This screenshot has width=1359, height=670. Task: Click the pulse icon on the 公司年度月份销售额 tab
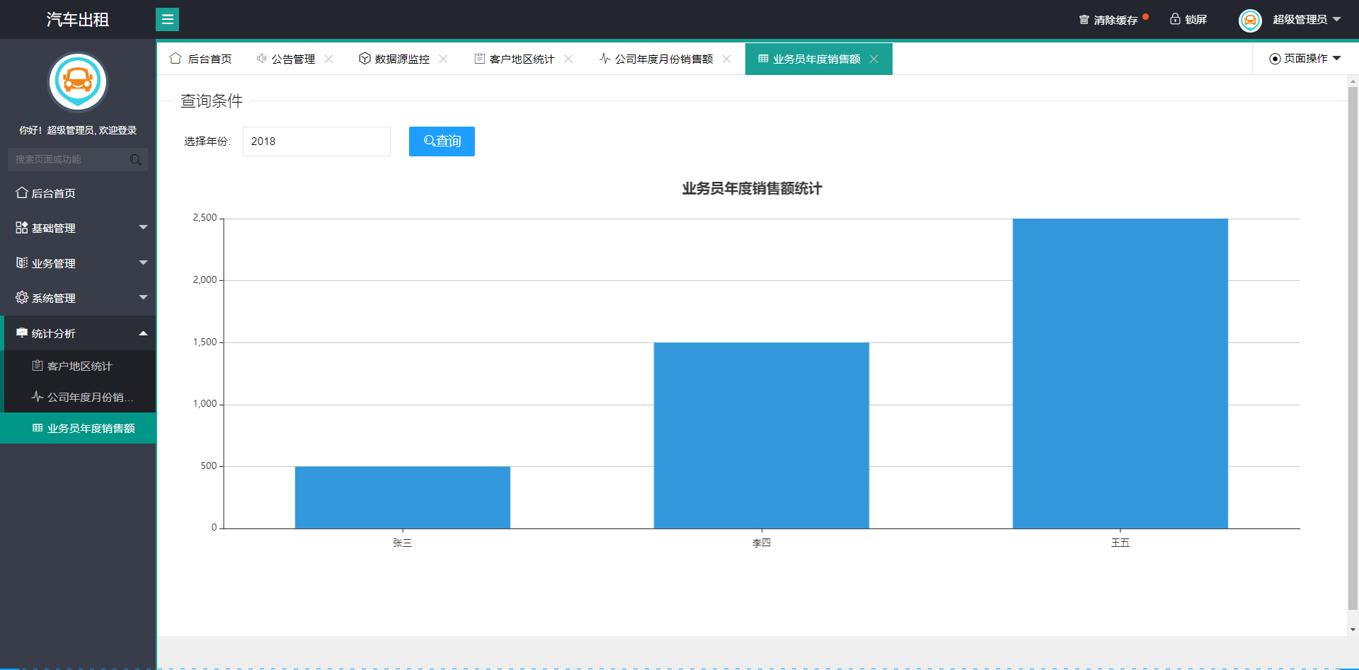tap(604, 58)
